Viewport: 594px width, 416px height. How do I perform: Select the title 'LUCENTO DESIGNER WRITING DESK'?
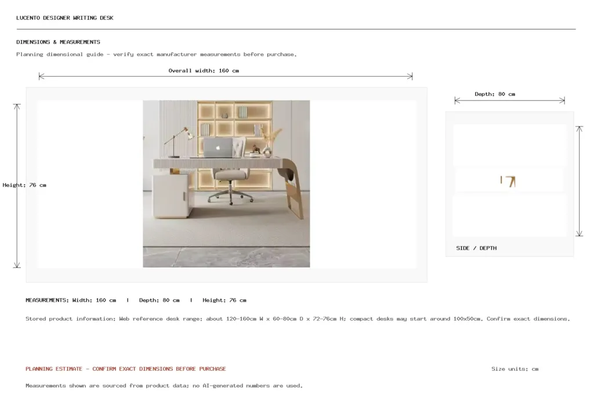[65, 18]
